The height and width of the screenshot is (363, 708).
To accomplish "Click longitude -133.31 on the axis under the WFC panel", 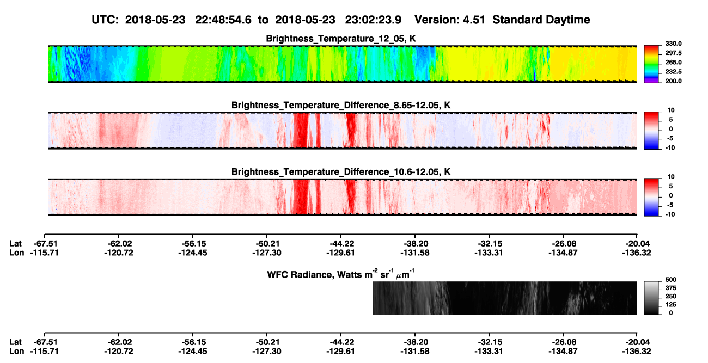I will (x=490, y=350).
